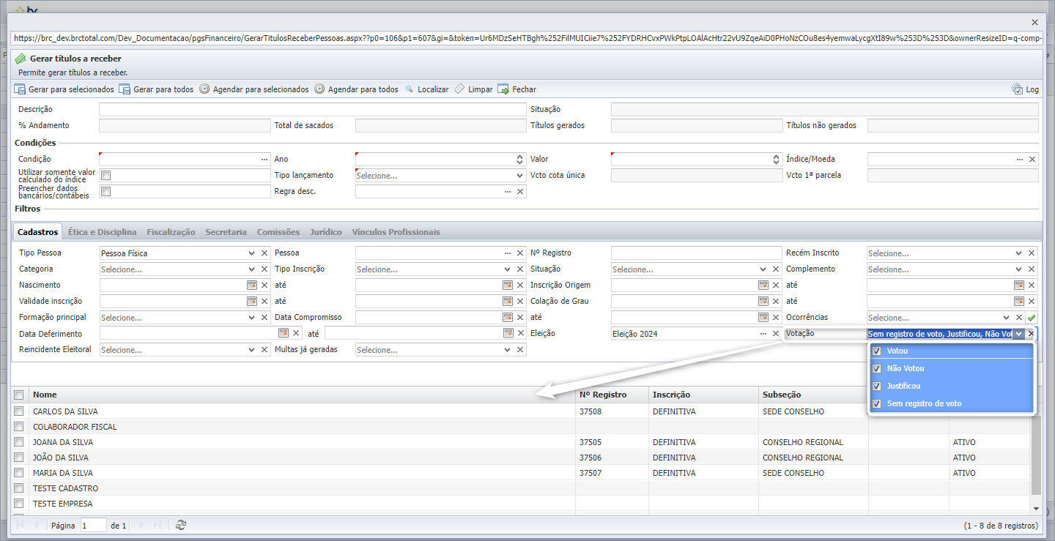
Task: Open the Data Compromisso calendar picker
Action: coord(508,317)
